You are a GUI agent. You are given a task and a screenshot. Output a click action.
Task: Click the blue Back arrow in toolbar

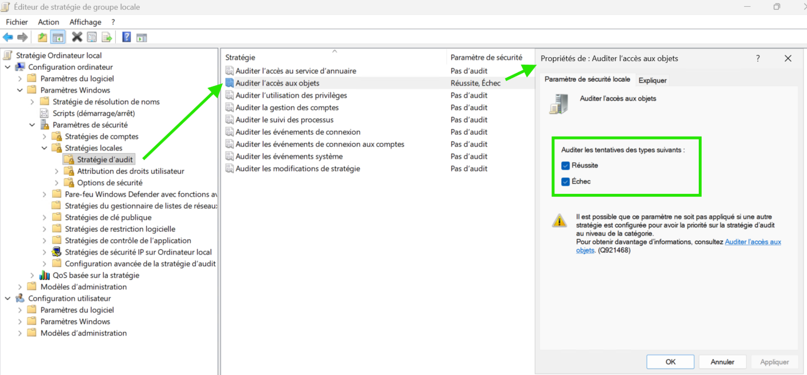pyautogui.click(x=7, y=38)
